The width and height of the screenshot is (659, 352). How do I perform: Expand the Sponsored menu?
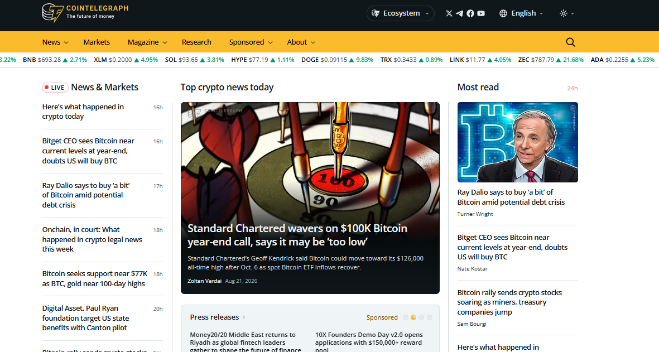[251, 42]
